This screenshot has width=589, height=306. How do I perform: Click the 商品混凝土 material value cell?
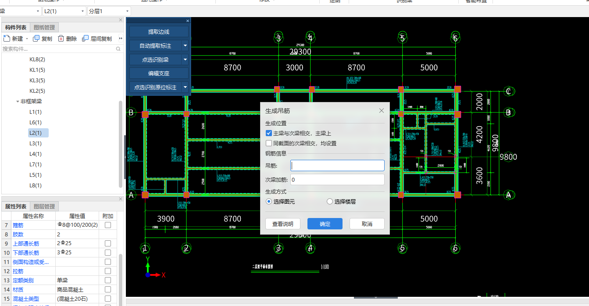pos(77,289)
